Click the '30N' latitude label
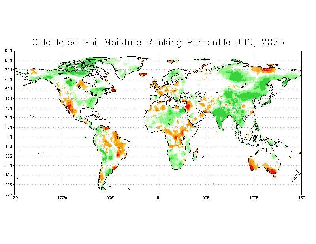Viewport: 316px width, 244px height. tap(8, 108)
